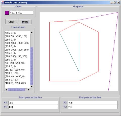This screenshot has height=116, width=121.
Task: Click the list's scroll down arrow
Action: (x=32, y=87)
